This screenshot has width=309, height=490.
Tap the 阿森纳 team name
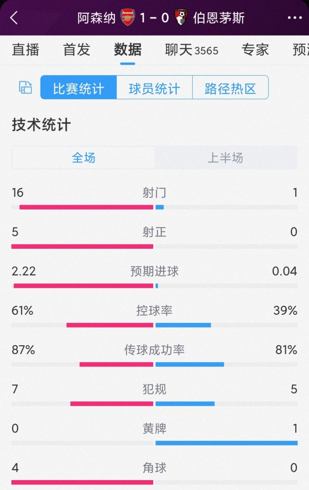pyautogui.click(x=97, y=18)
